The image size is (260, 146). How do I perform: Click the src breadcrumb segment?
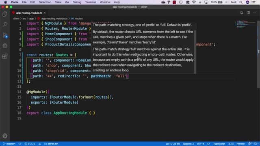[24, 19]
